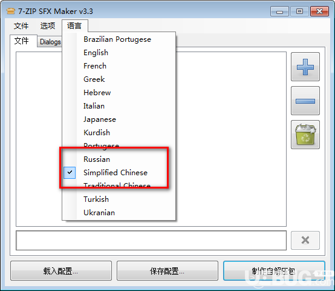Select checked Simplified Chinese entry
Screen dimensions: 335x291
click(x=119, y=172)
